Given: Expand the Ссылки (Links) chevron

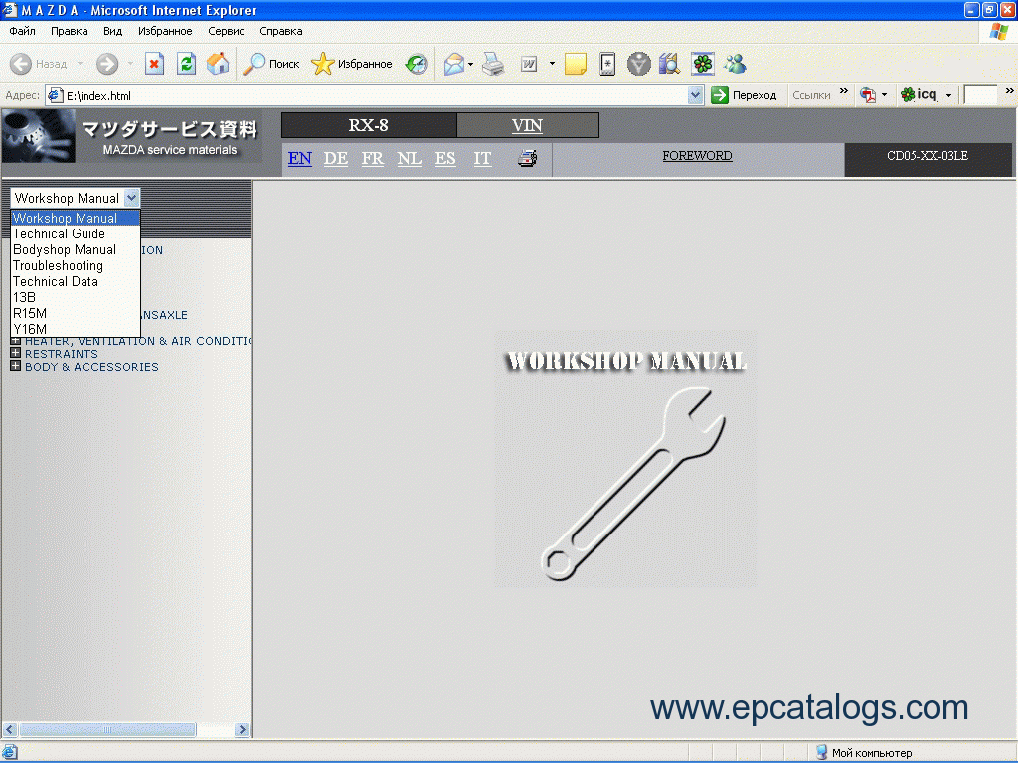Looking at the screenshot, I should 843,91.
